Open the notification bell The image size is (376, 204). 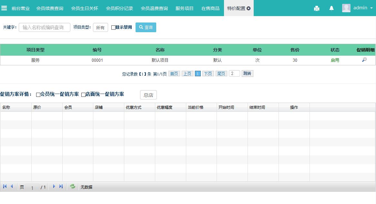331,8
